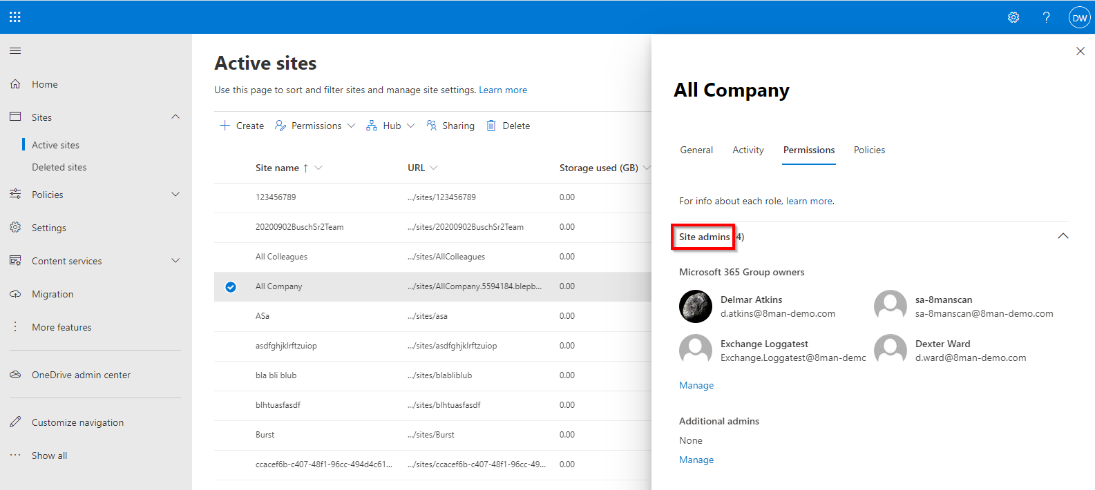Open the app launcher waffle icon
Image resolution: width=1095 pixels, height=490 pixels.
click(x=15, y=17)
